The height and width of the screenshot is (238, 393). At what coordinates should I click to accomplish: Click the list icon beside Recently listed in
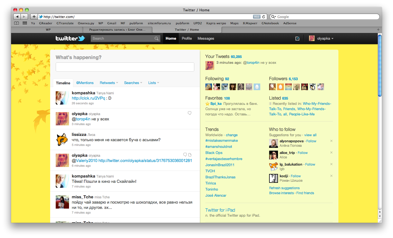(x=270, y=103)
